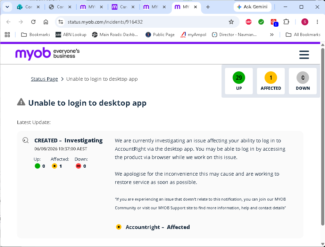
Task: Bookmark this page with the star icon
Action: [x=231, y=22]
